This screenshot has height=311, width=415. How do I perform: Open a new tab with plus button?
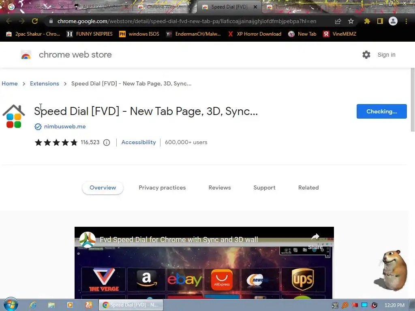(x=335, y=7)
